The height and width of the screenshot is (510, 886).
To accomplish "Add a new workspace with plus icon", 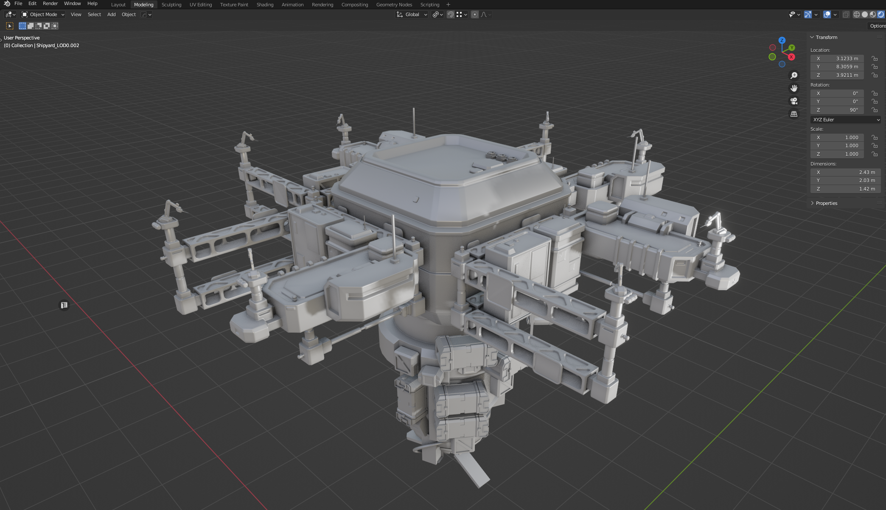I will (x=448, y=5).
